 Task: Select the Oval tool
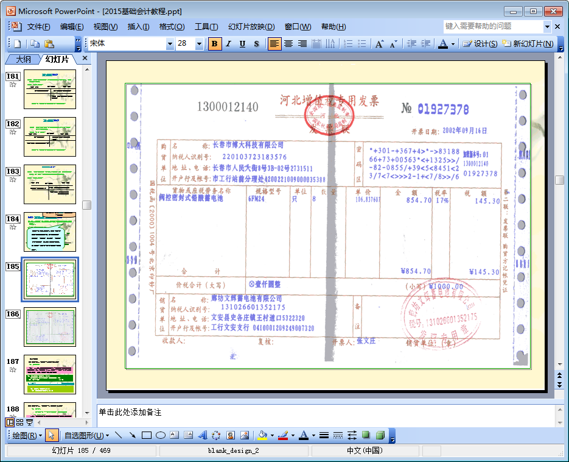(x=161, y=435)
